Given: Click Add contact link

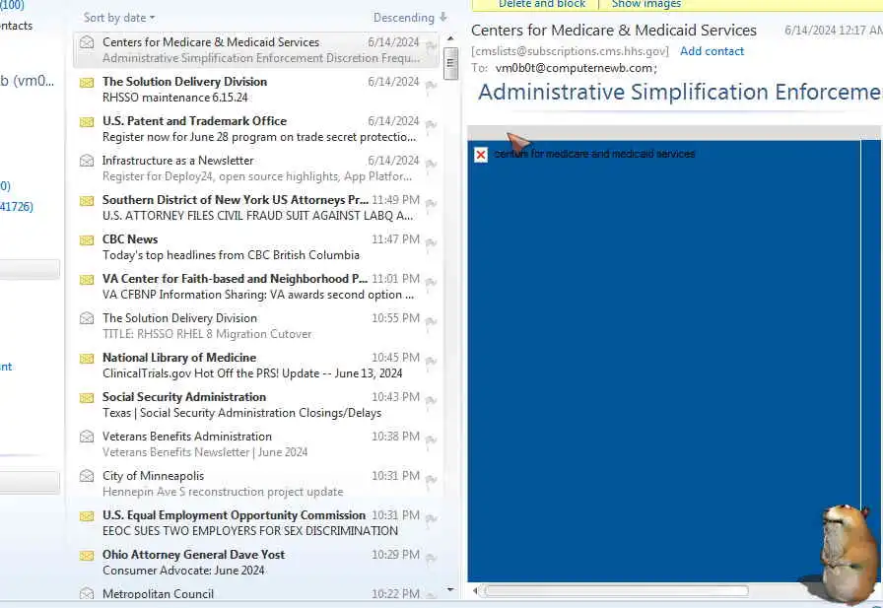Looking at the screenshot, I should [x=712, y=51].
